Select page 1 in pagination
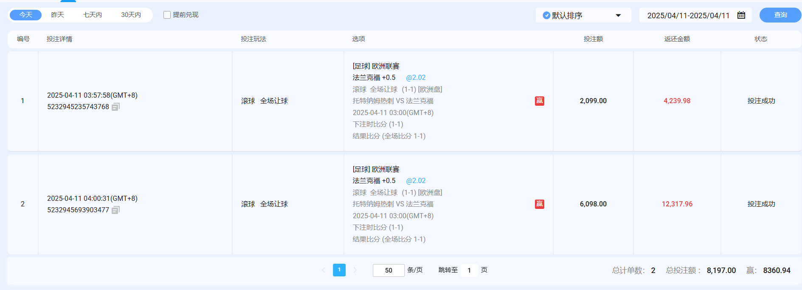Image resolution: width=802 pixels, height=290 pixels. point(339,270)
